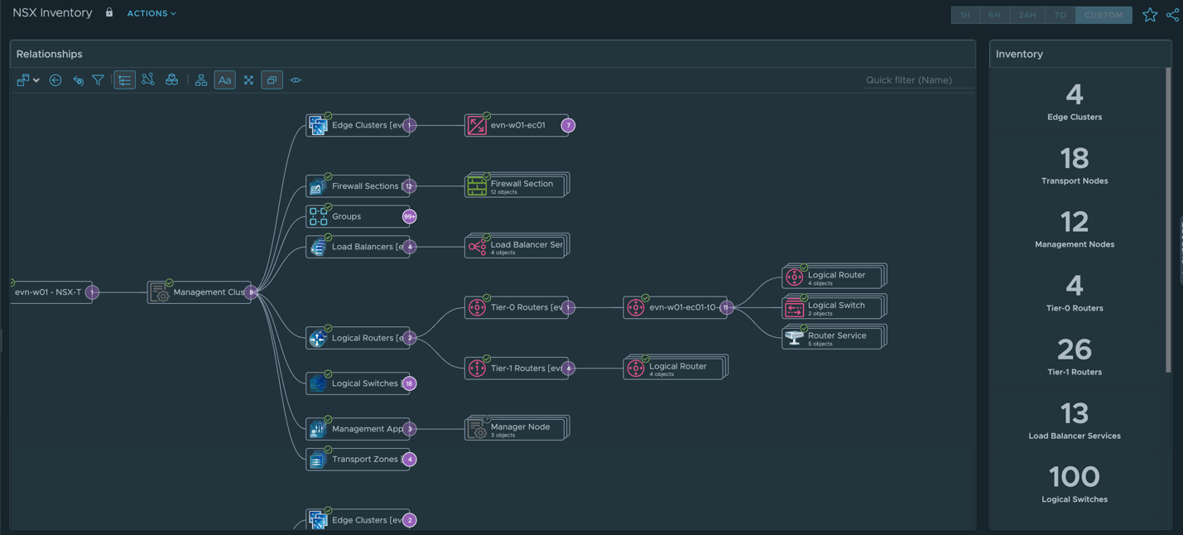The width and height of the screenshot is (1183, 535).
Task: Toggle the overlapping windows grouping button
Action: click(272, 80)
